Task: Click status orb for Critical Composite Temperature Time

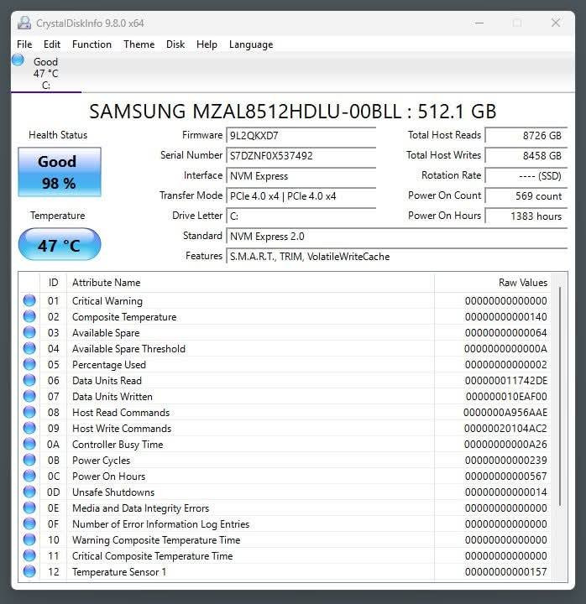Action: pyautogui.click(x=29, y=555)
